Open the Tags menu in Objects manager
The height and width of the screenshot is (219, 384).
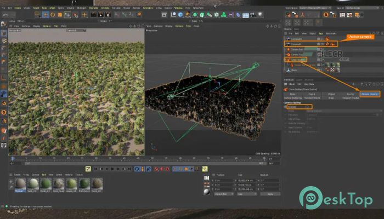pyautogui.click(x=320, y=33)
